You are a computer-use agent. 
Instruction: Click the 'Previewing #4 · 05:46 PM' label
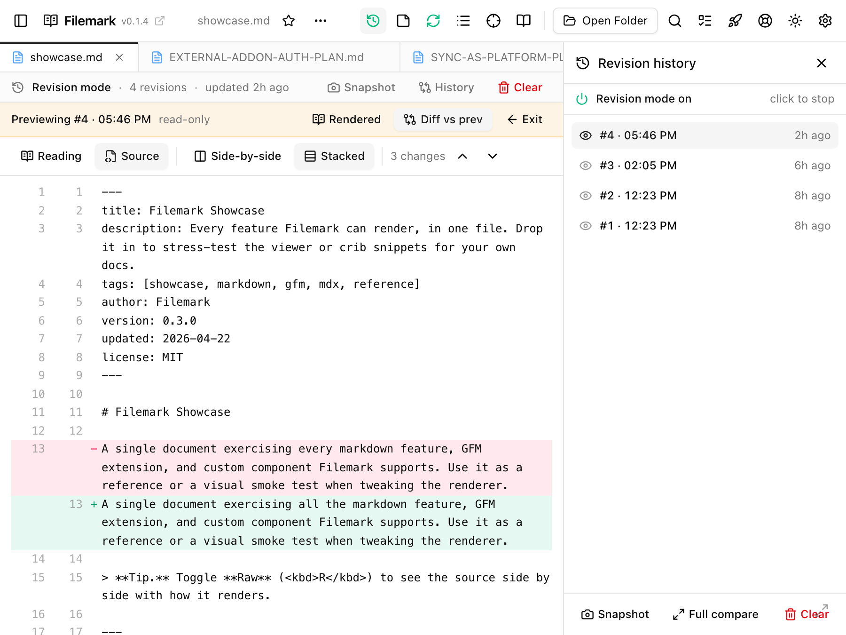(81, 119)
